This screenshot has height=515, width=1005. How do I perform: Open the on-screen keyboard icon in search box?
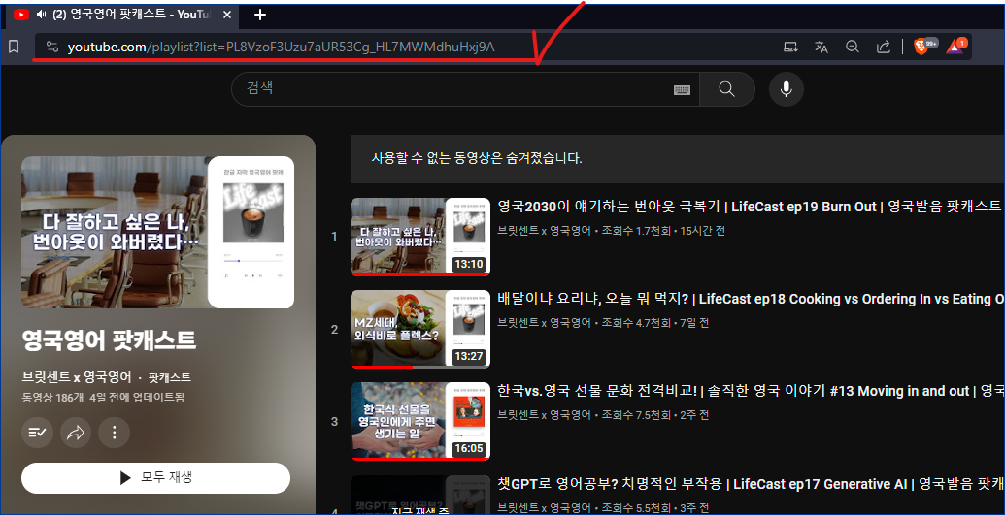682,89
